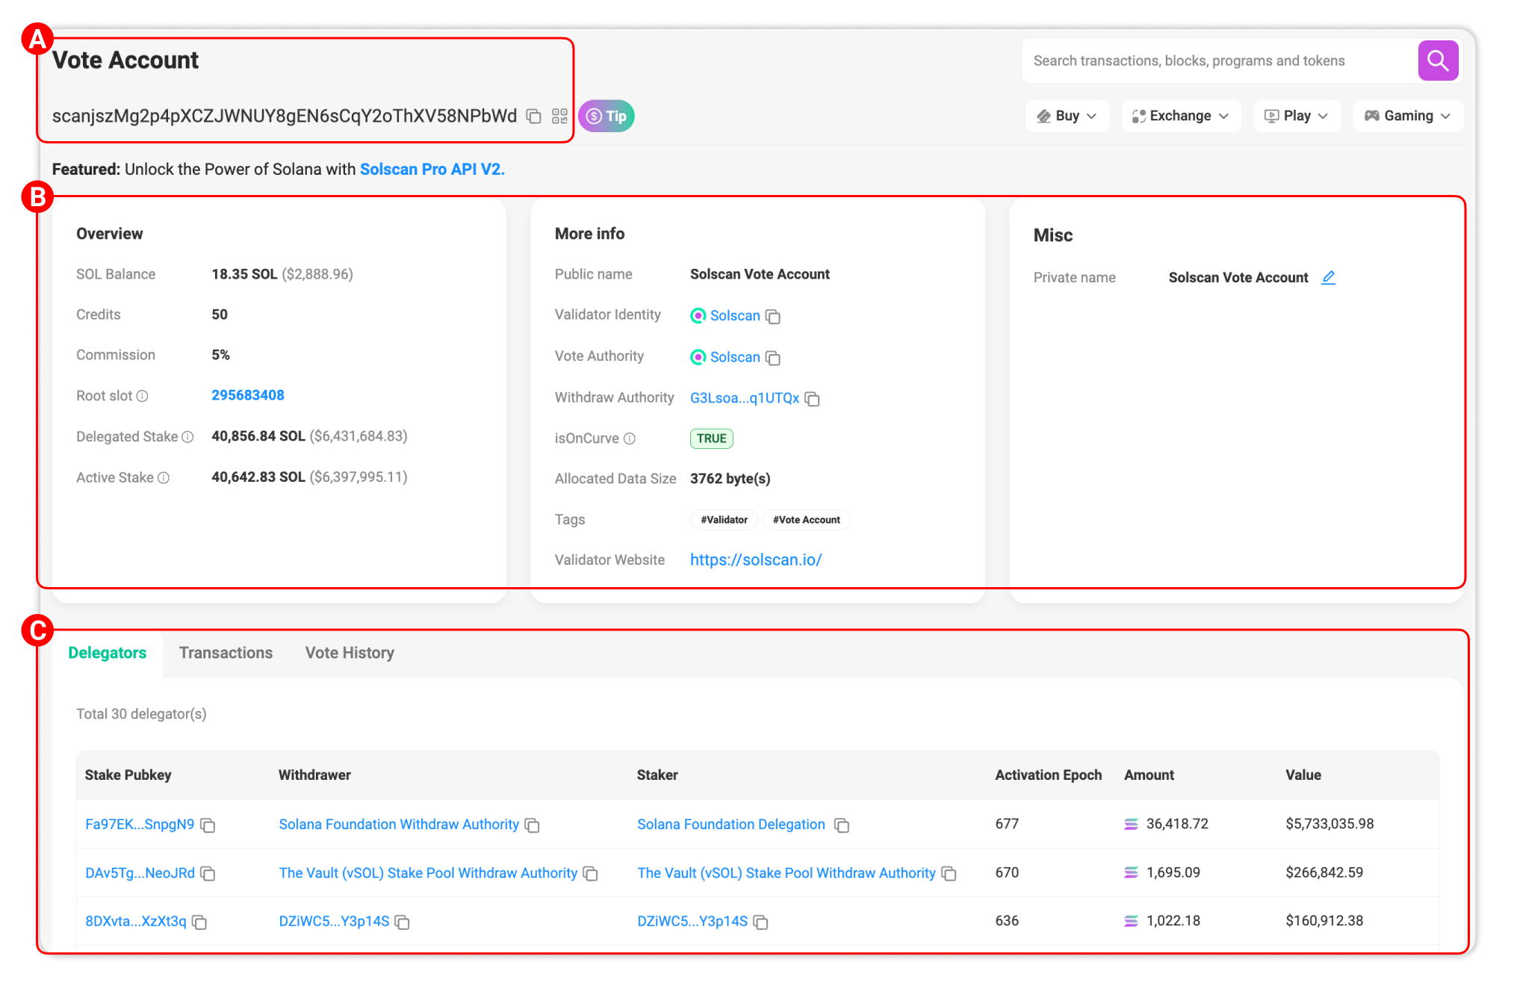Click Active Stake info icon
The image size is (1517, 986).
(x=164, y=477)
